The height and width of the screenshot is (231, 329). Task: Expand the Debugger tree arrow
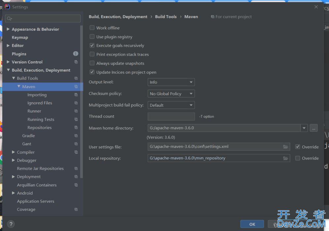tap(13, 160)
